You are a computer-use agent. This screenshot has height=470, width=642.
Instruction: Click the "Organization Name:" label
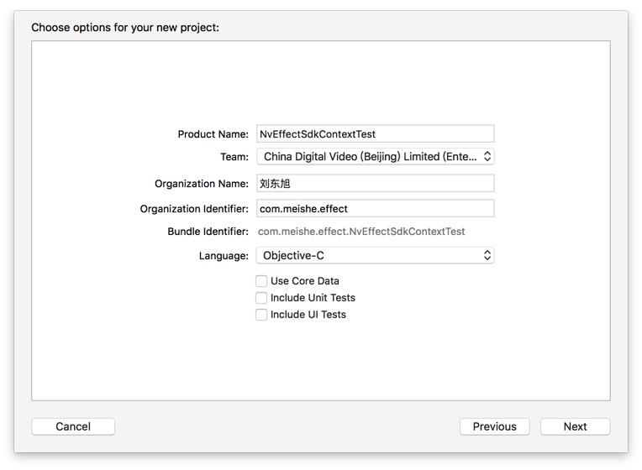pos(202,184)
